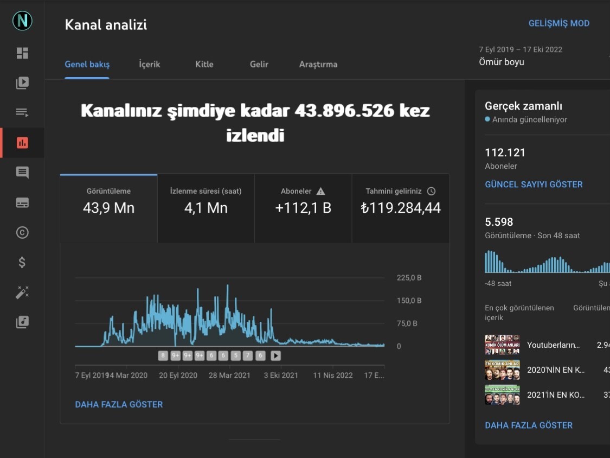Open GELİŞMİŞ MOD advanced mode

(558, 23)
